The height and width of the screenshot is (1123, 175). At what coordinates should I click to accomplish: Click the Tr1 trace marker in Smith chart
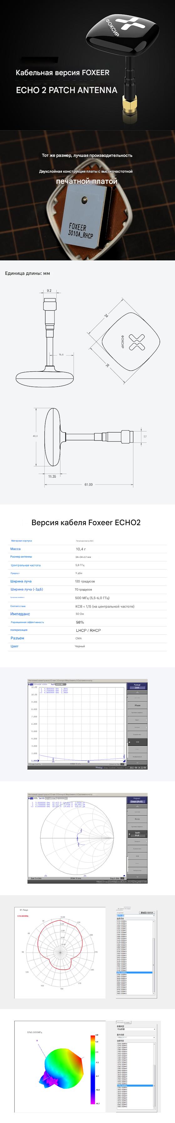[x=31, y=798]
